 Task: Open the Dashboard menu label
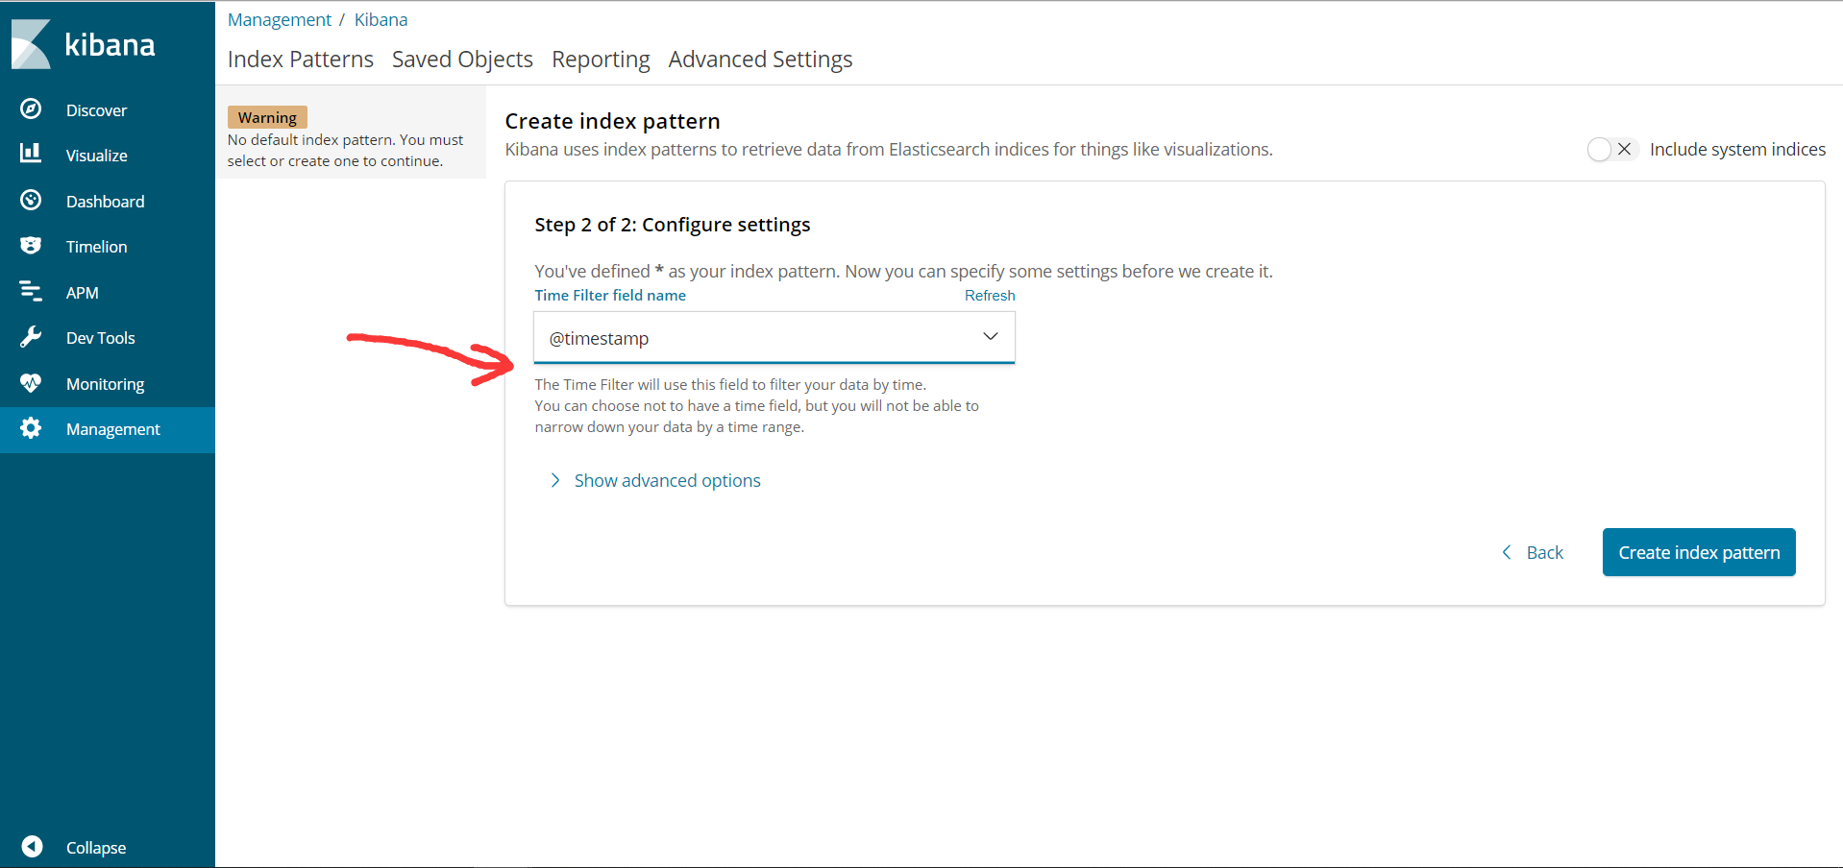point(105,202)
